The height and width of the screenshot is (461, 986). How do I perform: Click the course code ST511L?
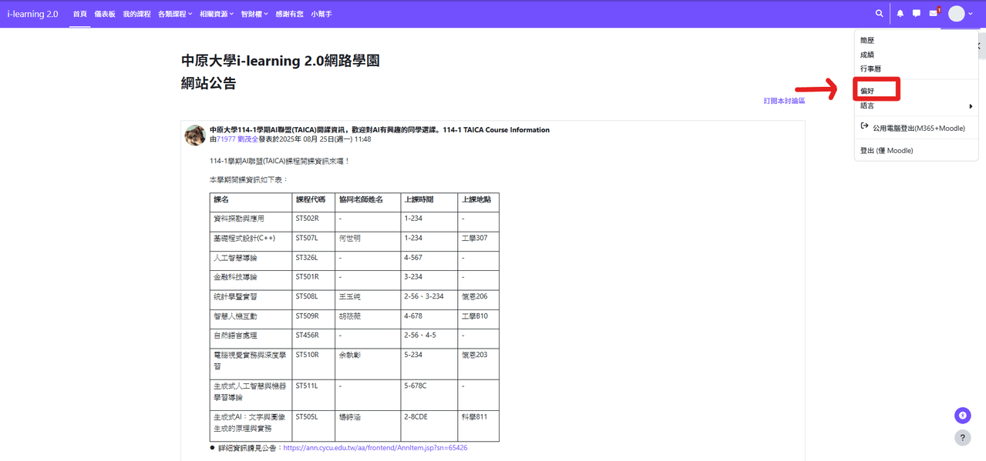pyautogui.click(x=307, y=385)
